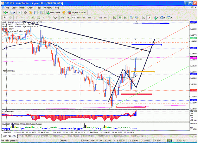
Task: Click the Profiles toolbar icon
Action: click(x=12, y=12)
